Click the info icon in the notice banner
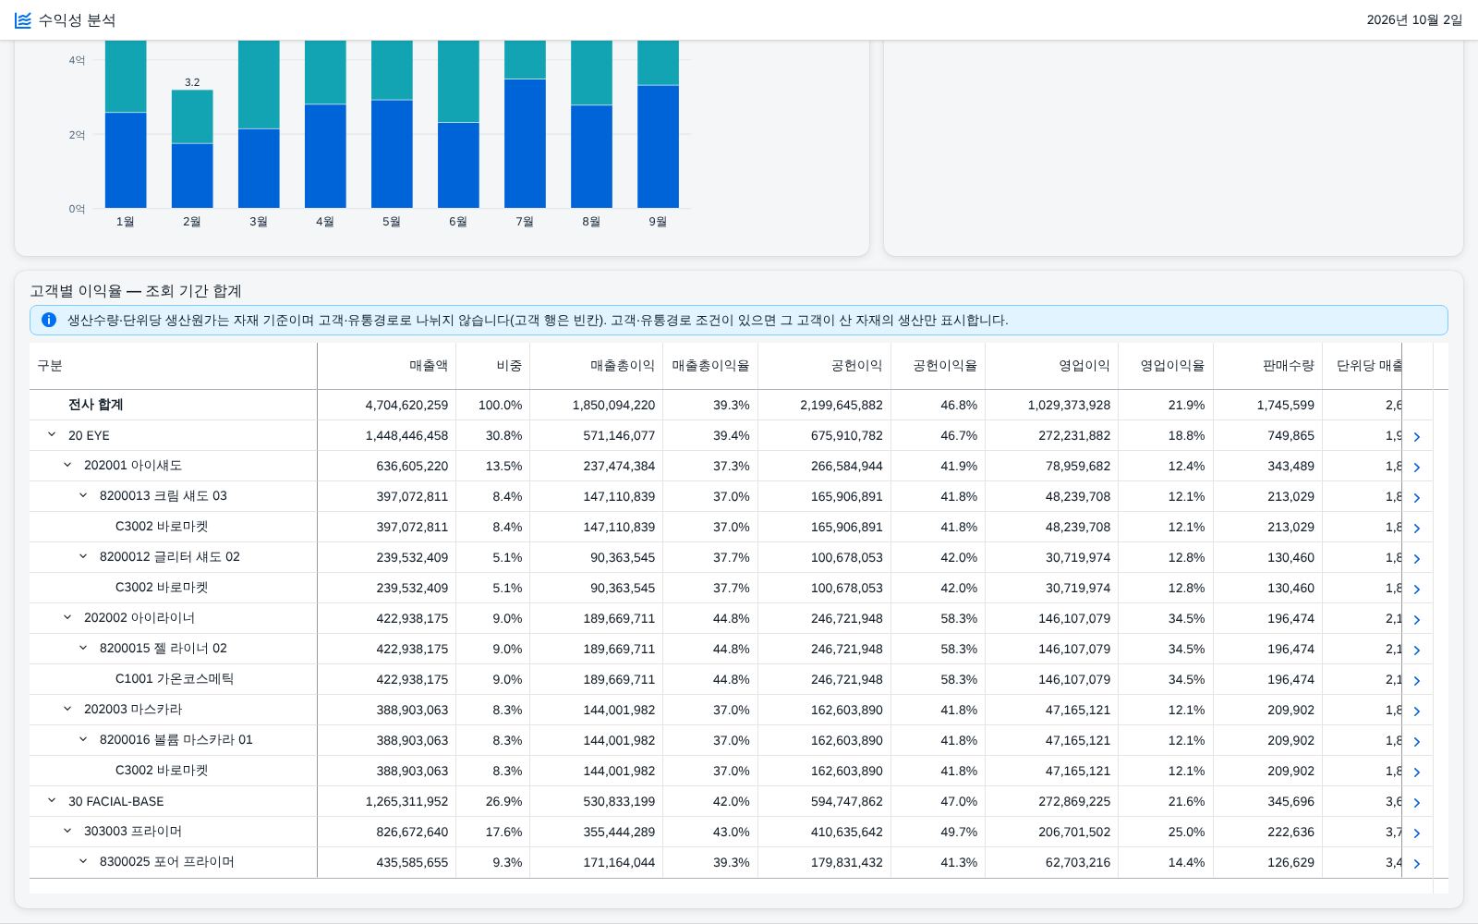This screenshot has width=1478, height=924. coord(49,320)
